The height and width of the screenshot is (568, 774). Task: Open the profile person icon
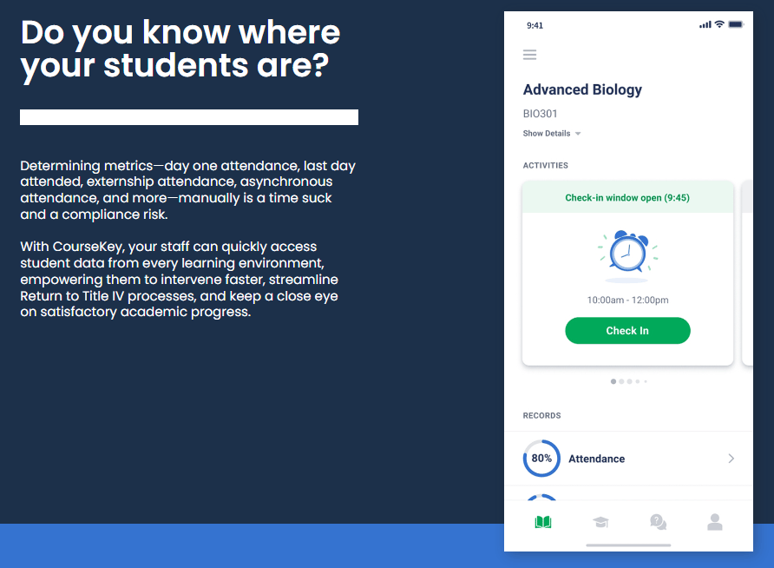[x=715, y=522]
